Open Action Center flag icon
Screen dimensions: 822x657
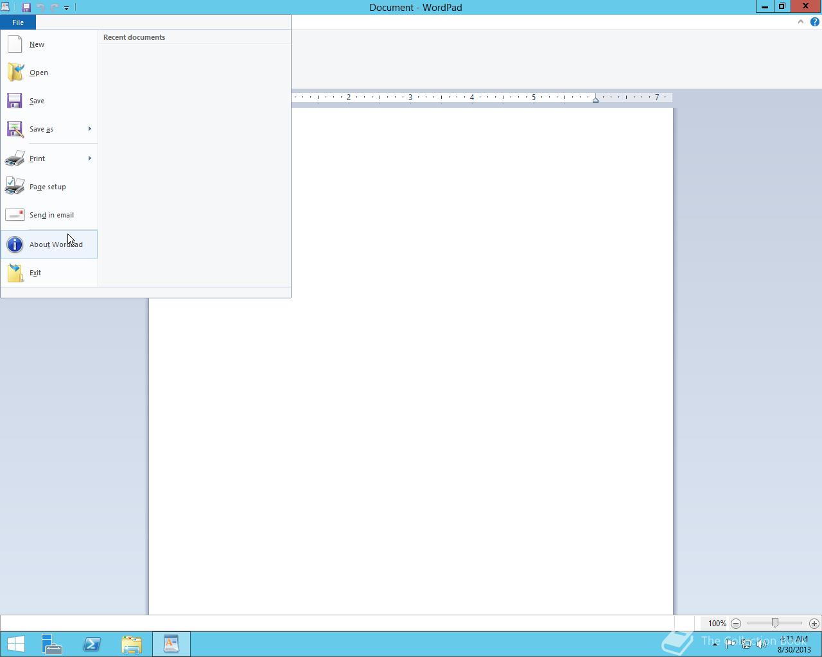pyautogui.click(x=730, y=644)
